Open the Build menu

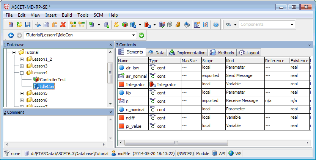(x=67, y=15)
